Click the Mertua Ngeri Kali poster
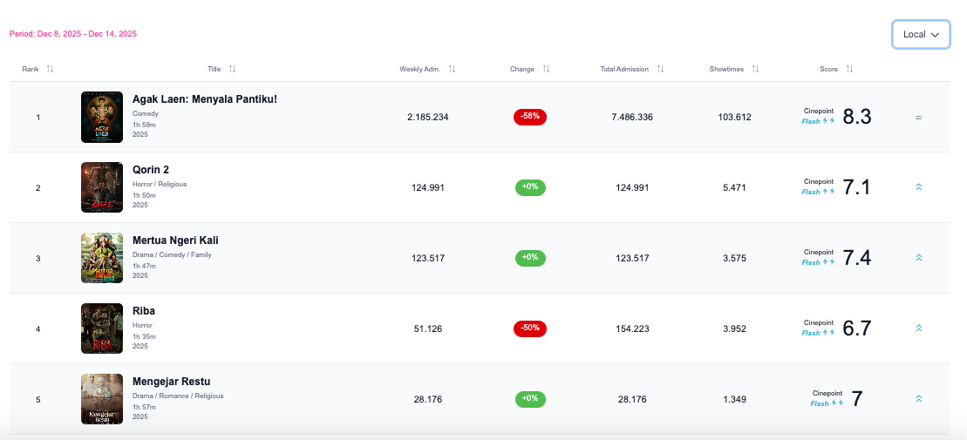This screenshot has width=967, height=440. point(102,258)
